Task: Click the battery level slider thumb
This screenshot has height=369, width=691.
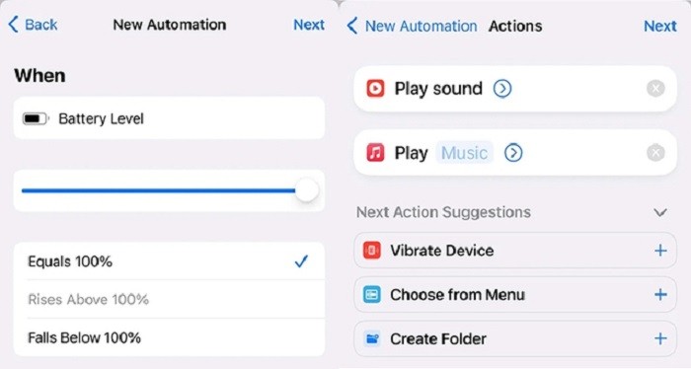Action: [x=307, y=190]
